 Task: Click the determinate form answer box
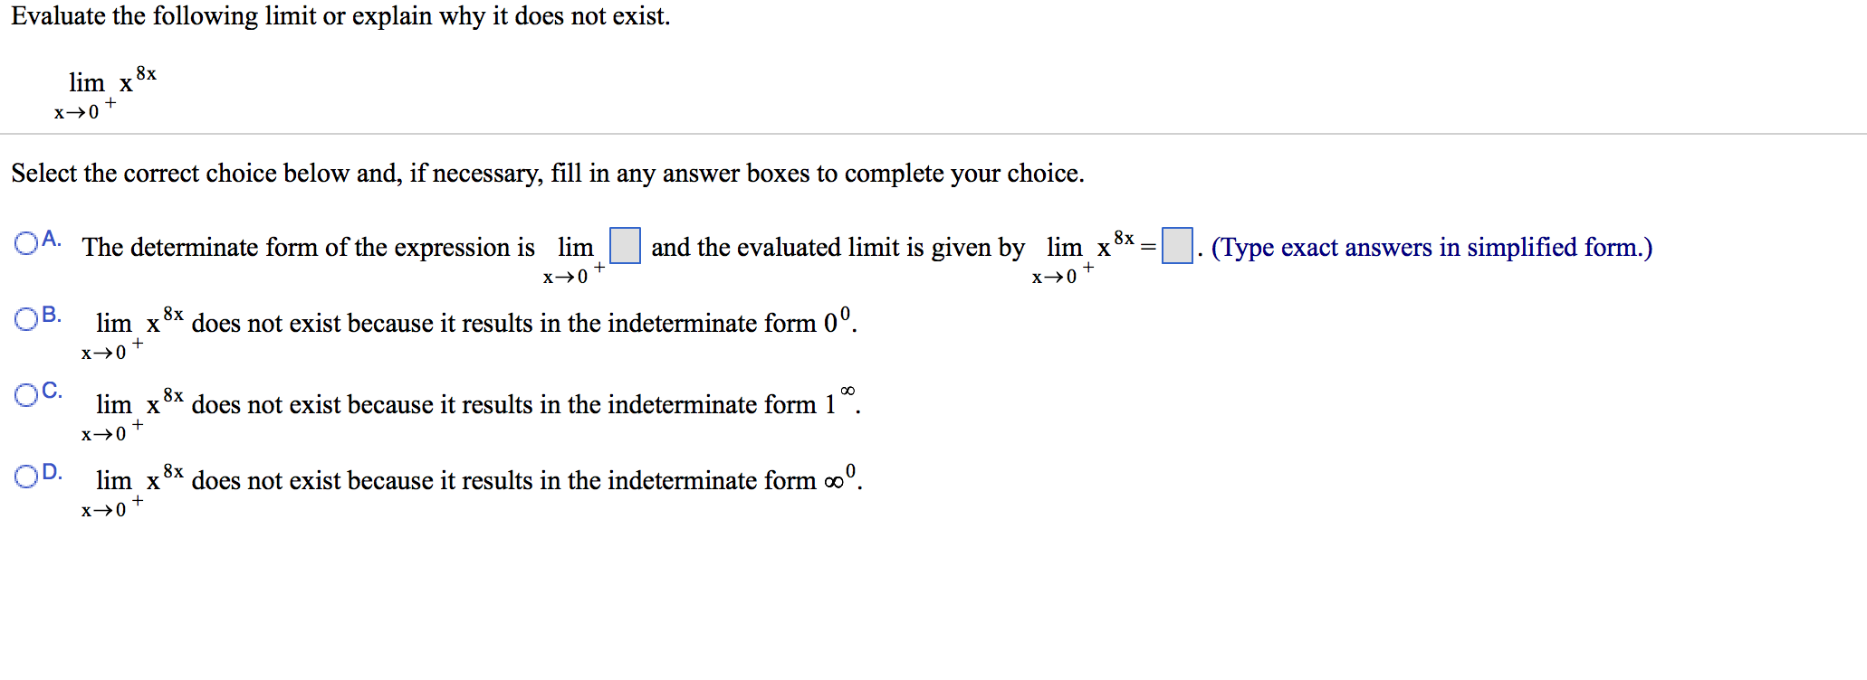[623, 244]
